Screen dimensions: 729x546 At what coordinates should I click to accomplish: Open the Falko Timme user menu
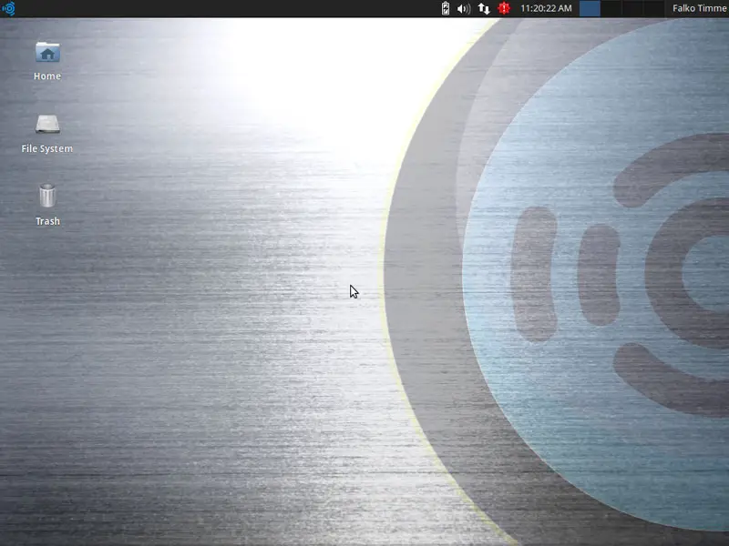click(700, 8)
